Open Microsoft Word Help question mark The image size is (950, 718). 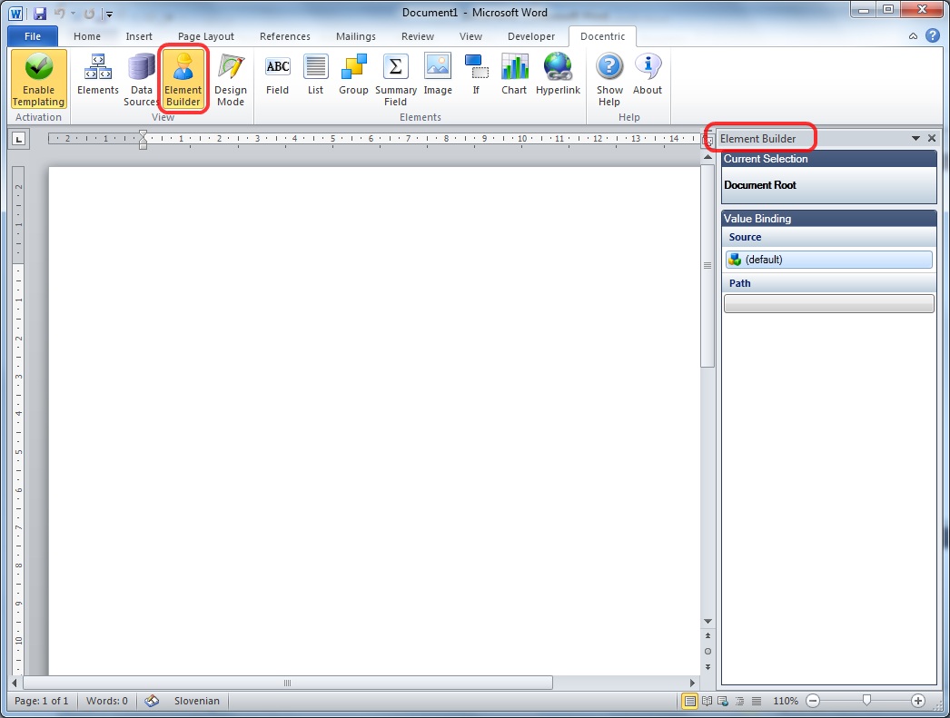click(x=933, y=35)
